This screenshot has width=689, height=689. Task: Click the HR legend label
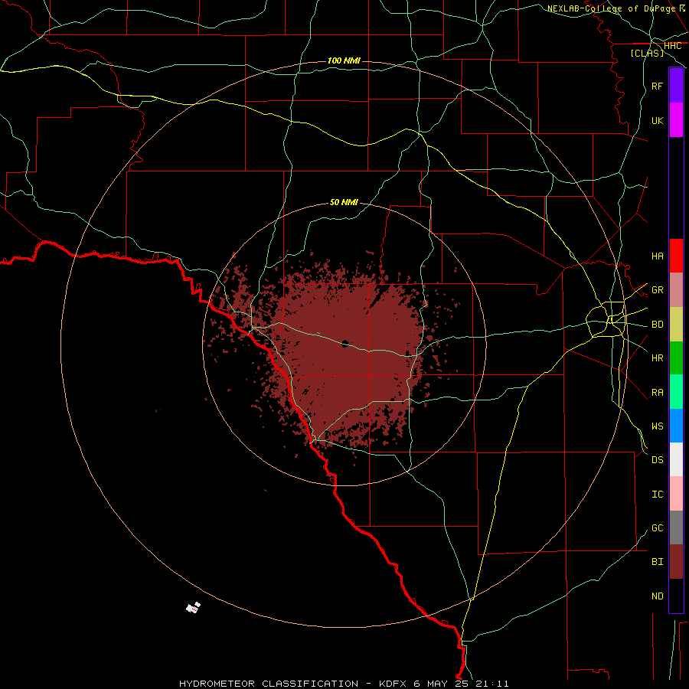click(x=657, y=358)
